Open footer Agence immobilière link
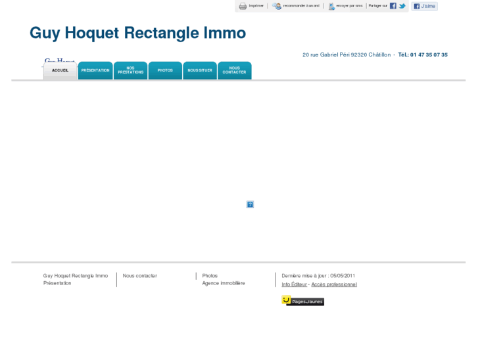 [x=224, y=283]
